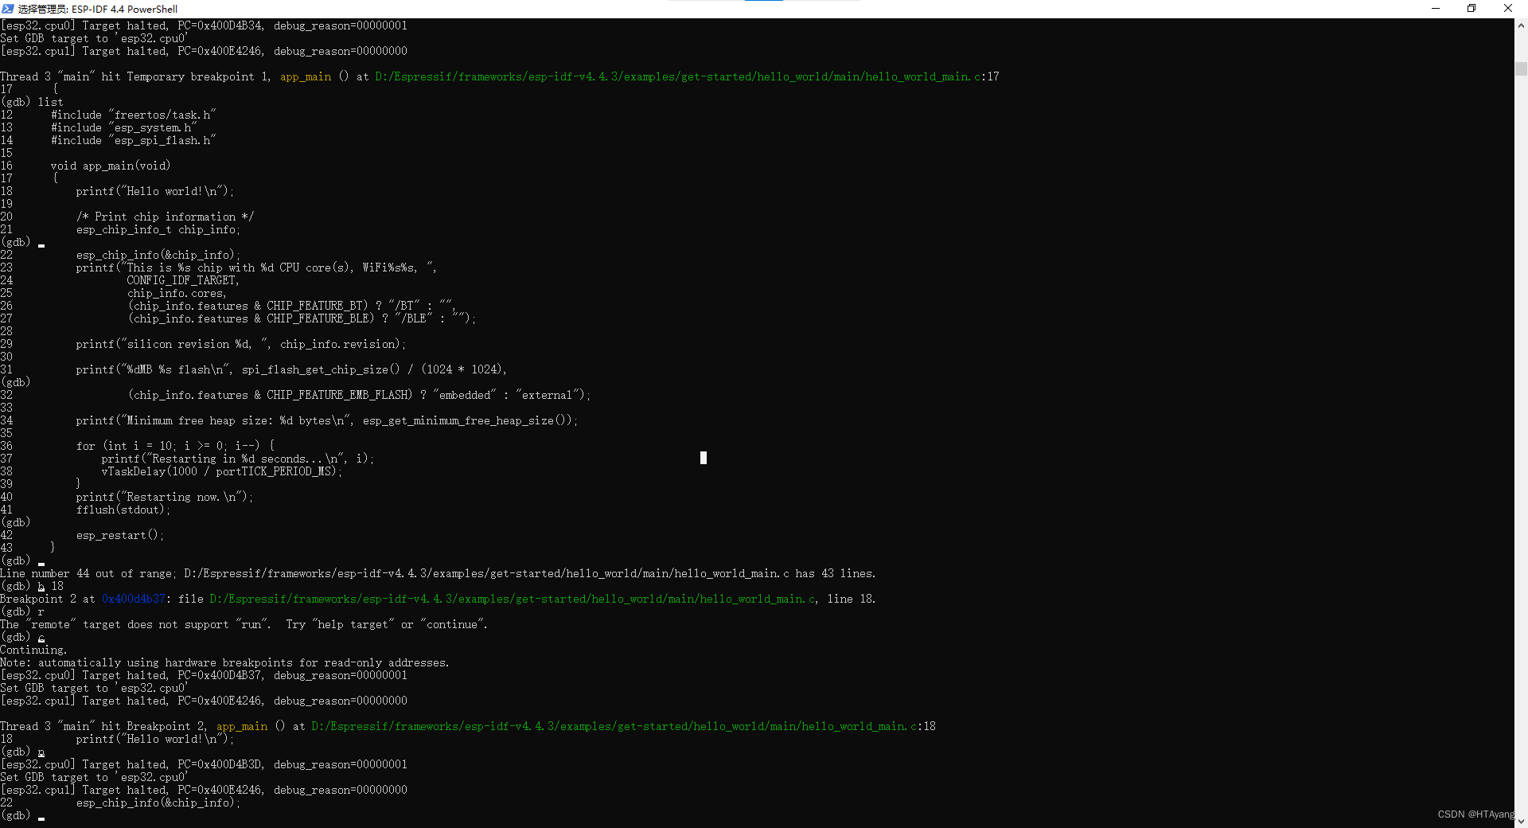Click the 'hit Breakpoint 2' yellow app_main text
This screenshot has width=1528, height=828.
(242, 726)
